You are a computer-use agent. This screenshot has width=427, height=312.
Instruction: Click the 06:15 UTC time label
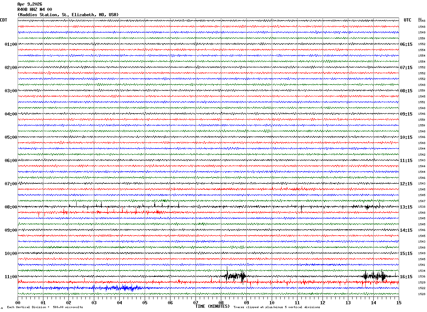pyautogui.click(x=406, y=44)
